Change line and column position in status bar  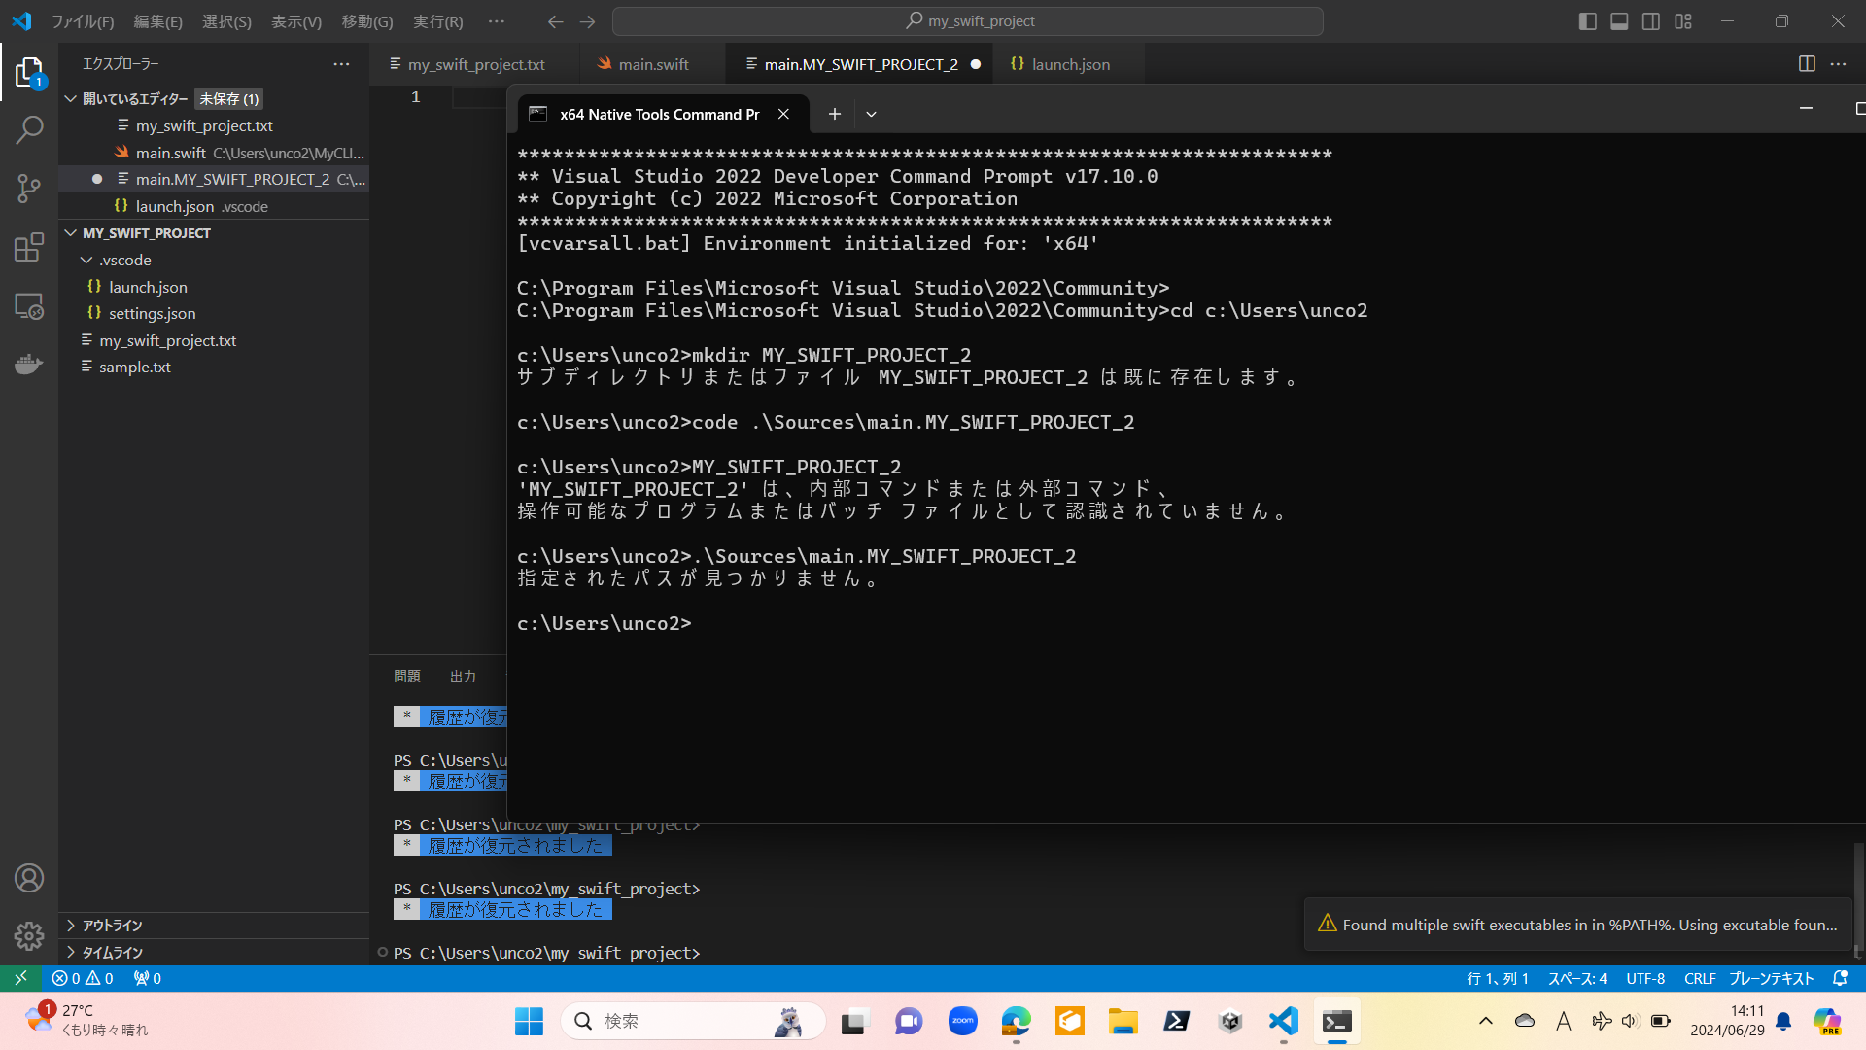pyautogui.click(x=1498, y=978)
